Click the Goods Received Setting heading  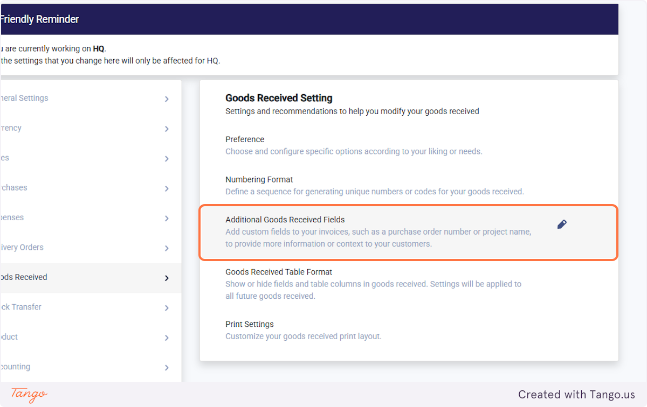point(279,98)
